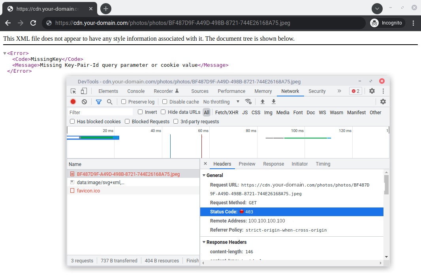
Task: Open network search magnifier
Action: [109, 102]
